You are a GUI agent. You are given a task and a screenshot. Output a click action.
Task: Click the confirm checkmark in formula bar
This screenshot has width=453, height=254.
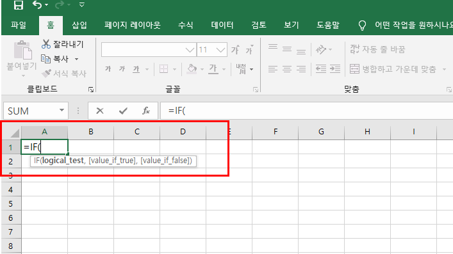click(x=123, y=111)
